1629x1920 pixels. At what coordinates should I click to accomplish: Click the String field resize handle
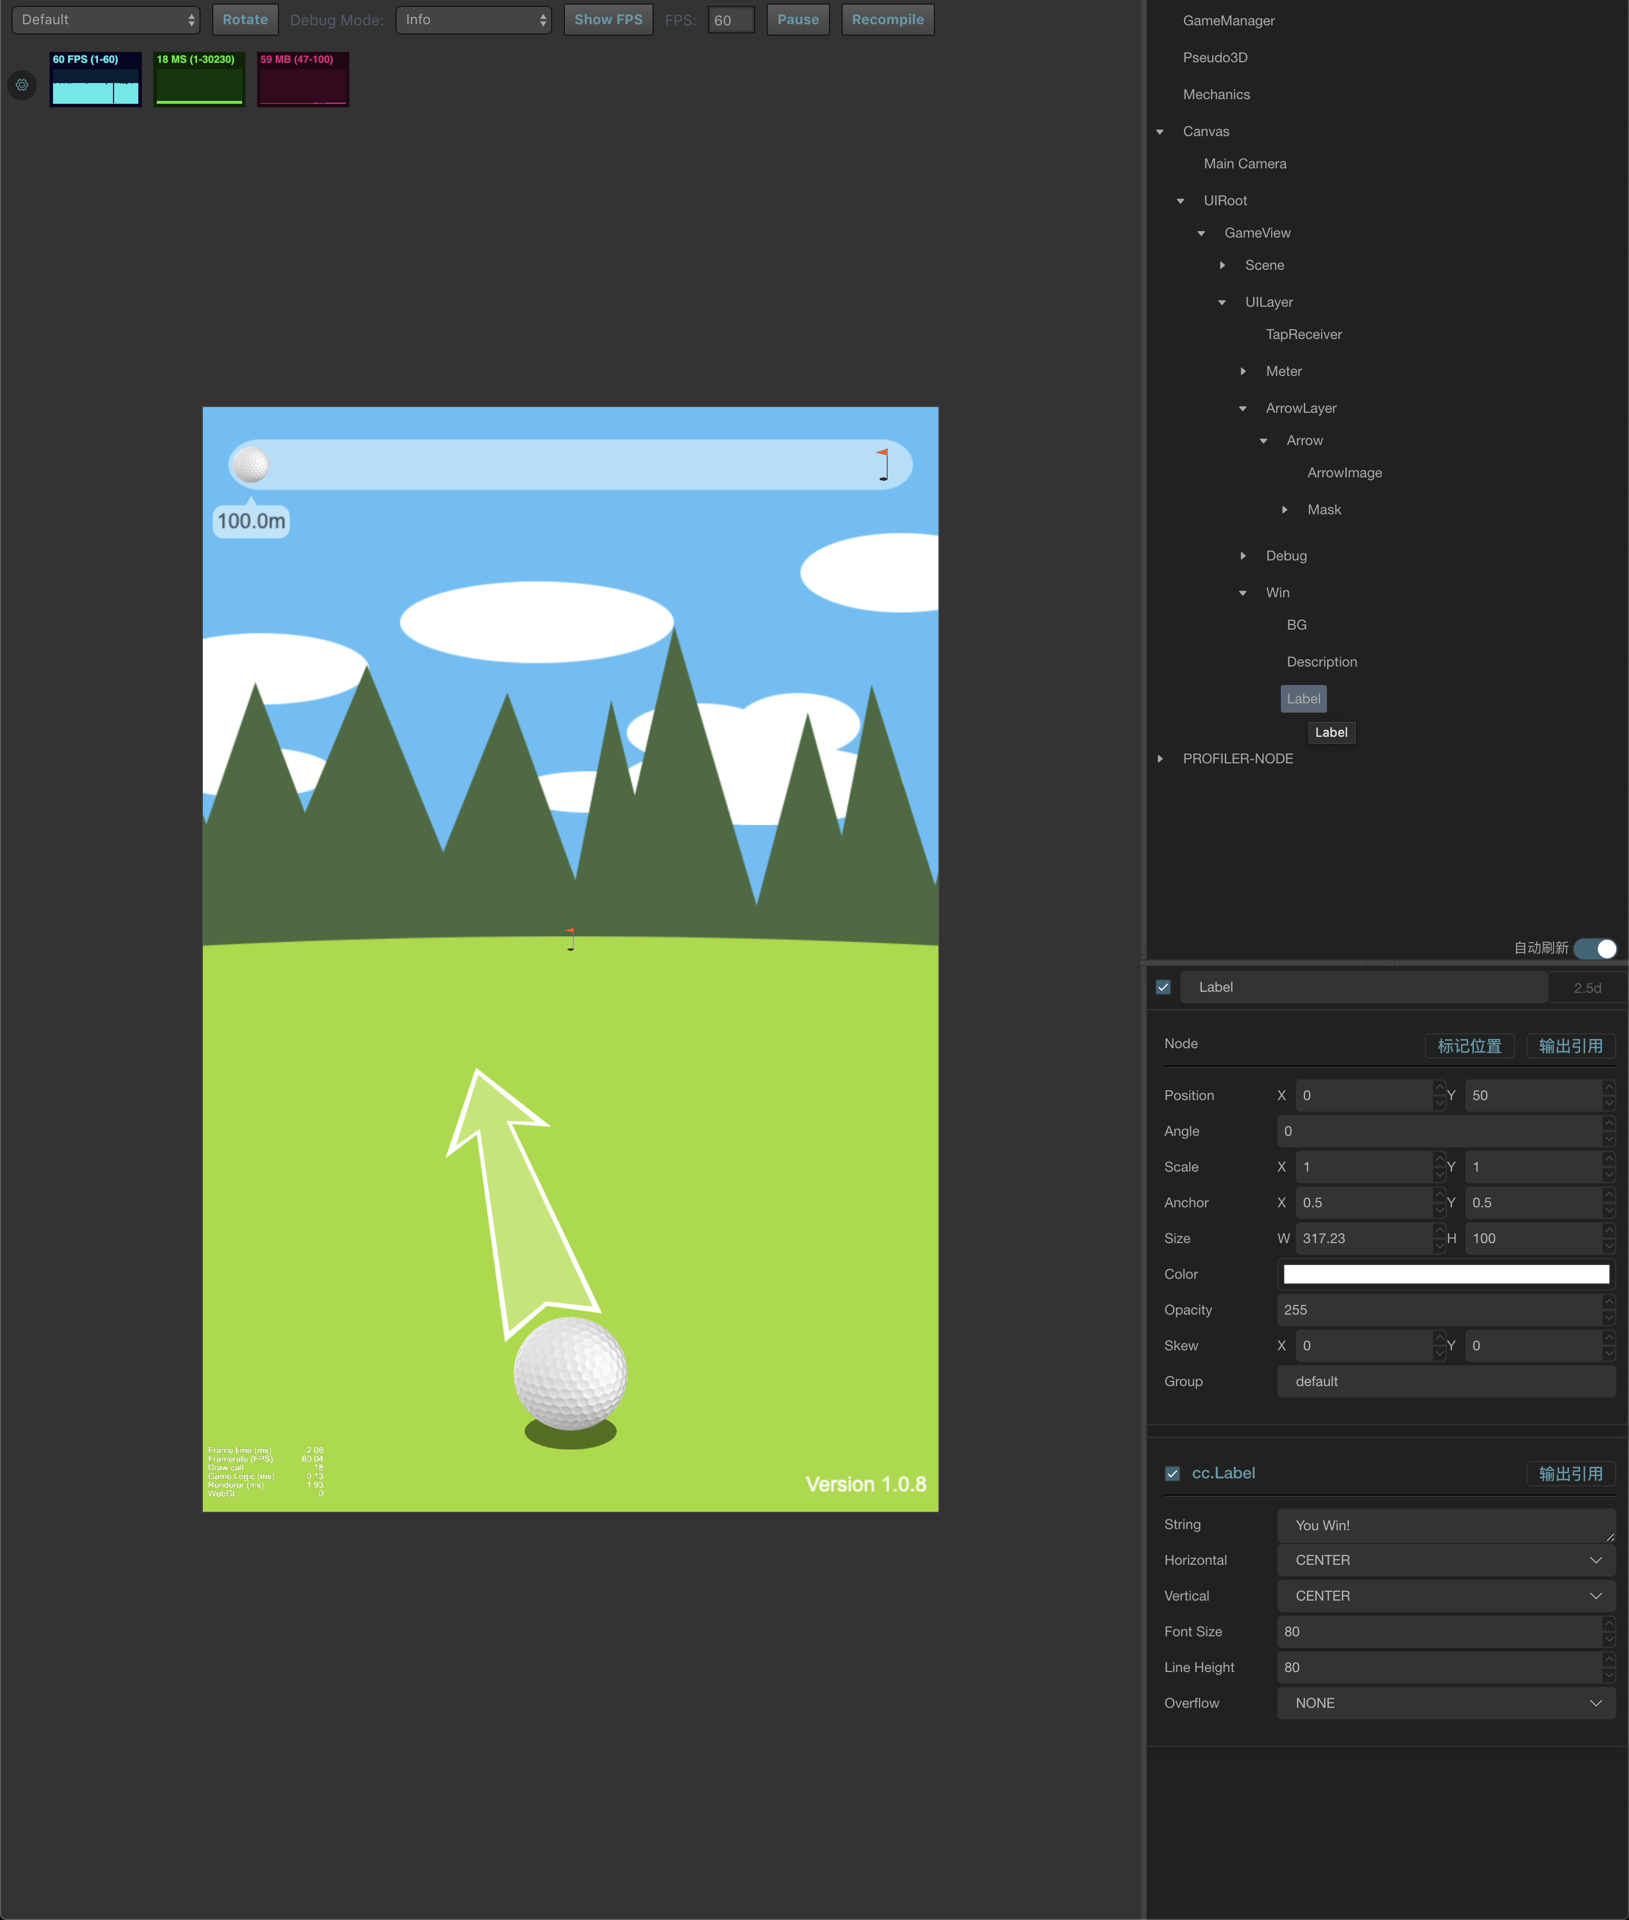click(1609, 1538)
